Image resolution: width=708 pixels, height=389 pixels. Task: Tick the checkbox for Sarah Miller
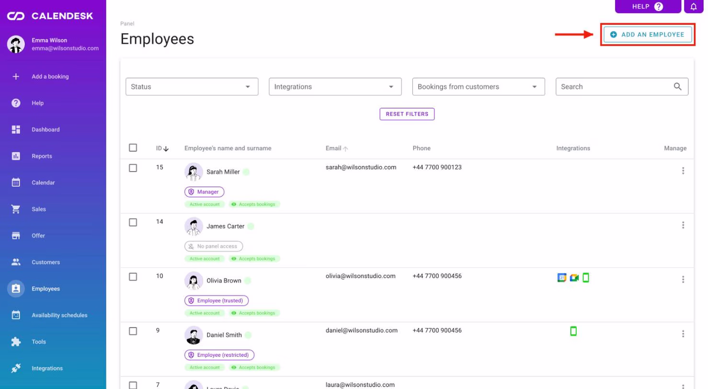pos(133,168)
